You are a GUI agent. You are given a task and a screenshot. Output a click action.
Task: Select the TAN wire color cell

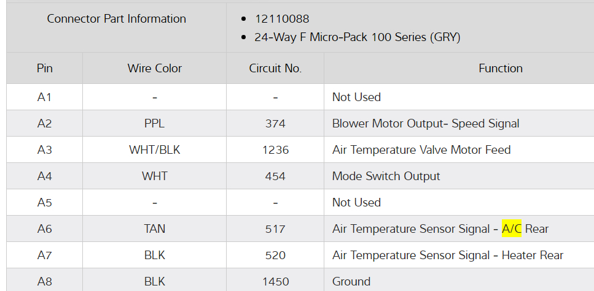tap(155, 229)
